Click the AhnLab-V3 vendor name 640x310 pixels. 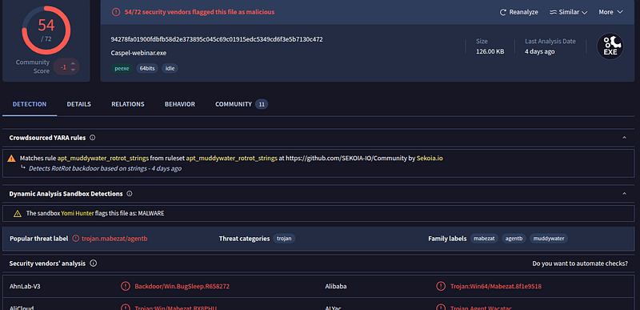25,286
